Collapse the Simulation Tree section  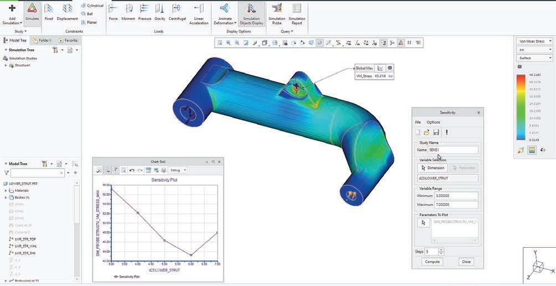pyautogui.click(x=6, y=50)
